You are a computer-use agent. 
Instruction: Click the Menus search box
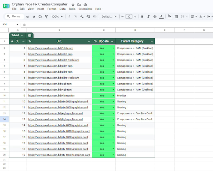(14, 16)
